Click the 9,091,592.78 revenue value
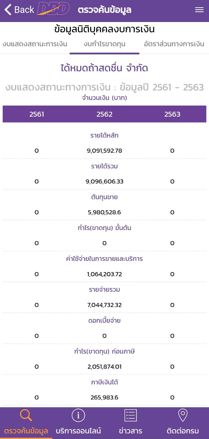This screenshot has height=439, width=209. [104, 151]
